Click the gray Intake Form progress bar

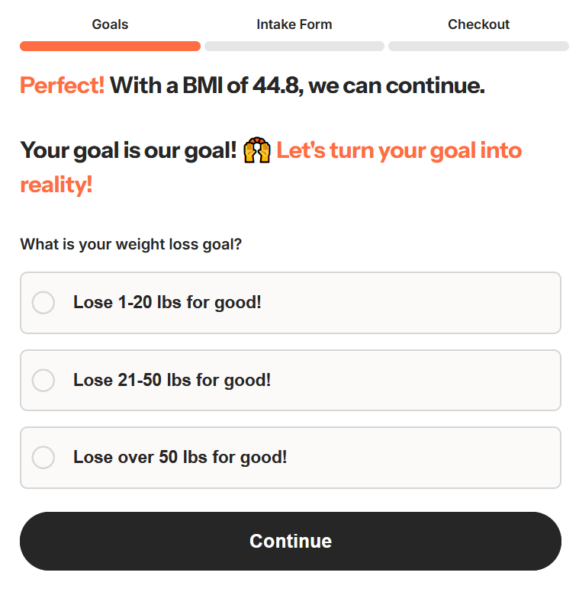pyautogui.click(x=294, y=47)
